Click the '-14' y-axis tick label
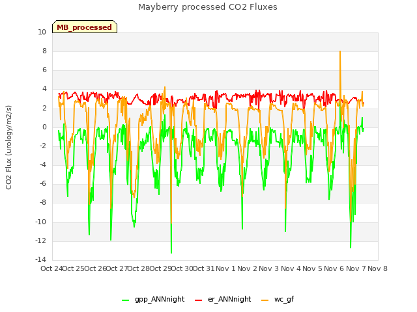 click(40, 259)
